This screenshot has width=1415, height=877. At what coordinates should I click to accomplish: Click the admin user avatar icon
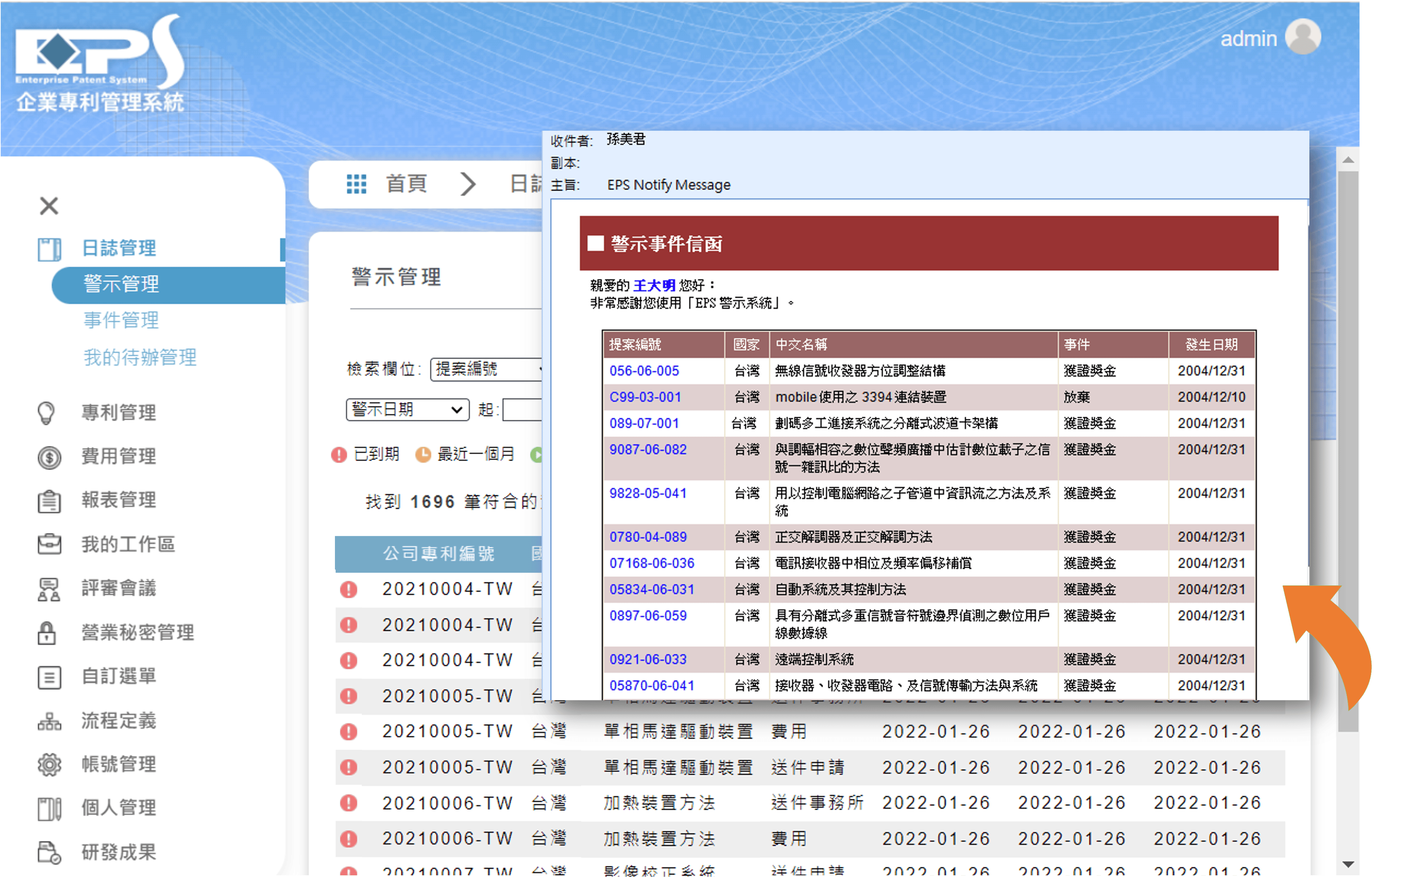click(x=1302, y=37)
